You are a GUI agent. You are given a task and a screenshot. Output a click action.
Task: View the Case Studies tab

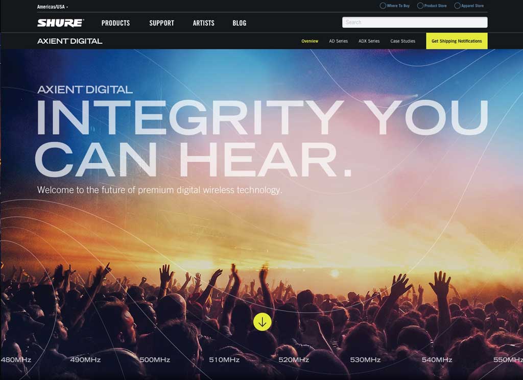click(402, 41)
